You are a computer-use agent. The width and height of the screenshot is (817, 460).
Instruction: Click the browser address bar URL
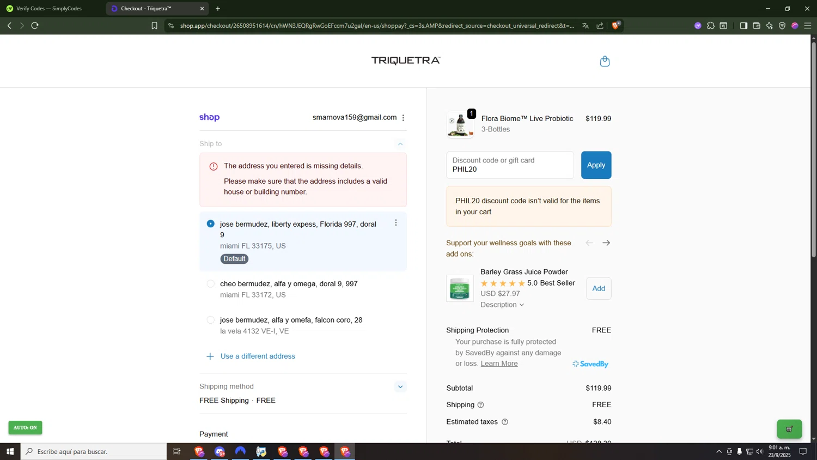click(x=377, y=26)
